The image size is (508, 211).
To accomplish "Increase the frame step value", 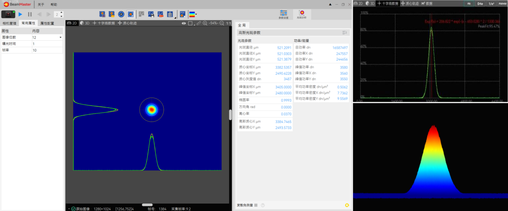I will [x=62, y=13].
